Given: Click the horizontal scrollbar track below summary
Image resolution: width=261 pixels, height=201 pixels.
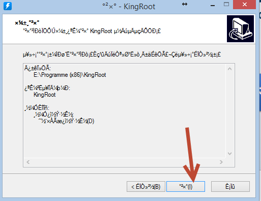Looking at the screenshot, I should click(125, 162).
